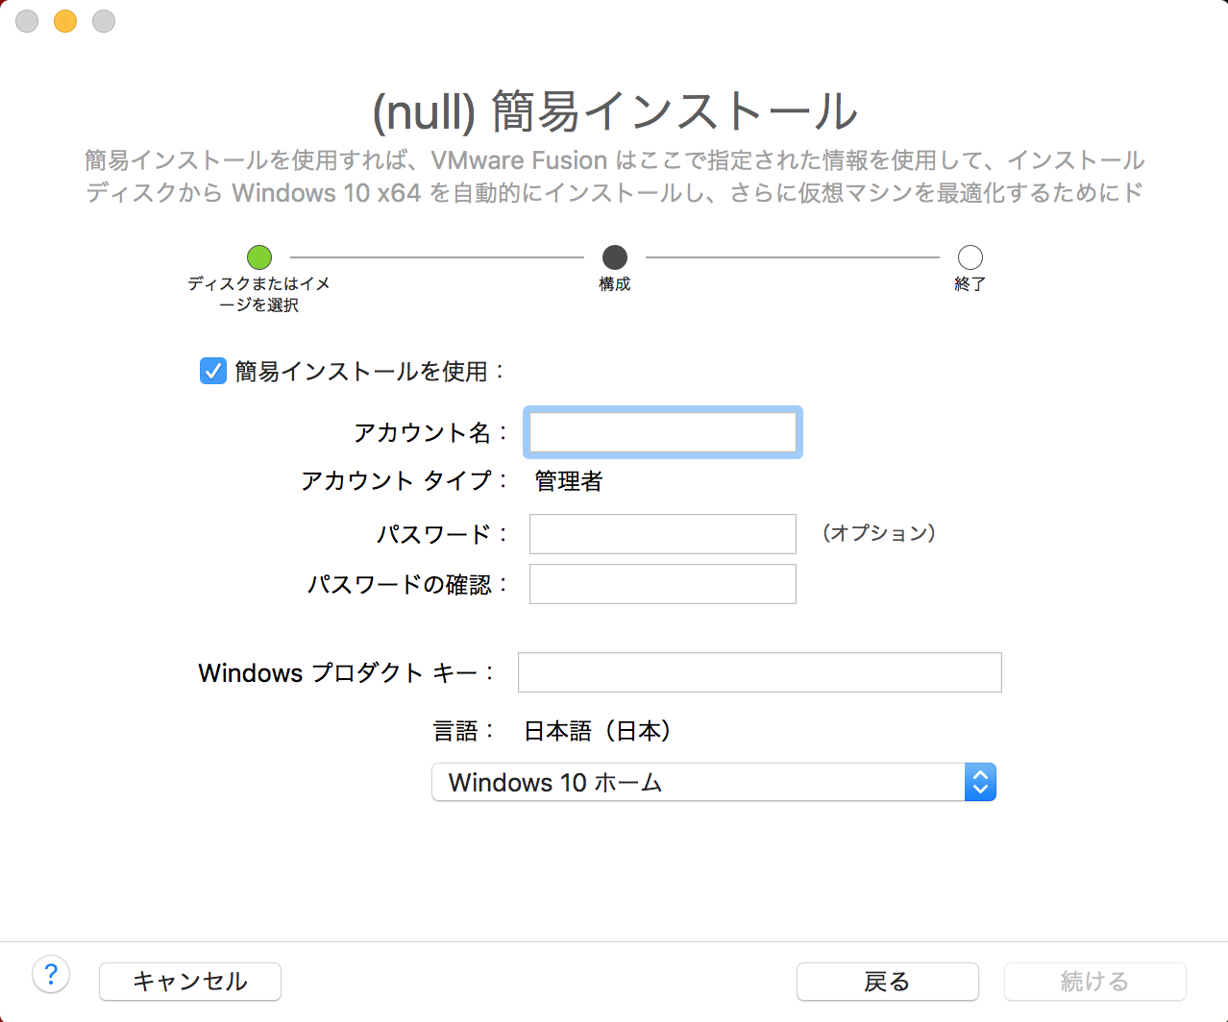Click the 管理者 account type text
Viewport: 1228px width, 1022px height.
click(569, 481)
